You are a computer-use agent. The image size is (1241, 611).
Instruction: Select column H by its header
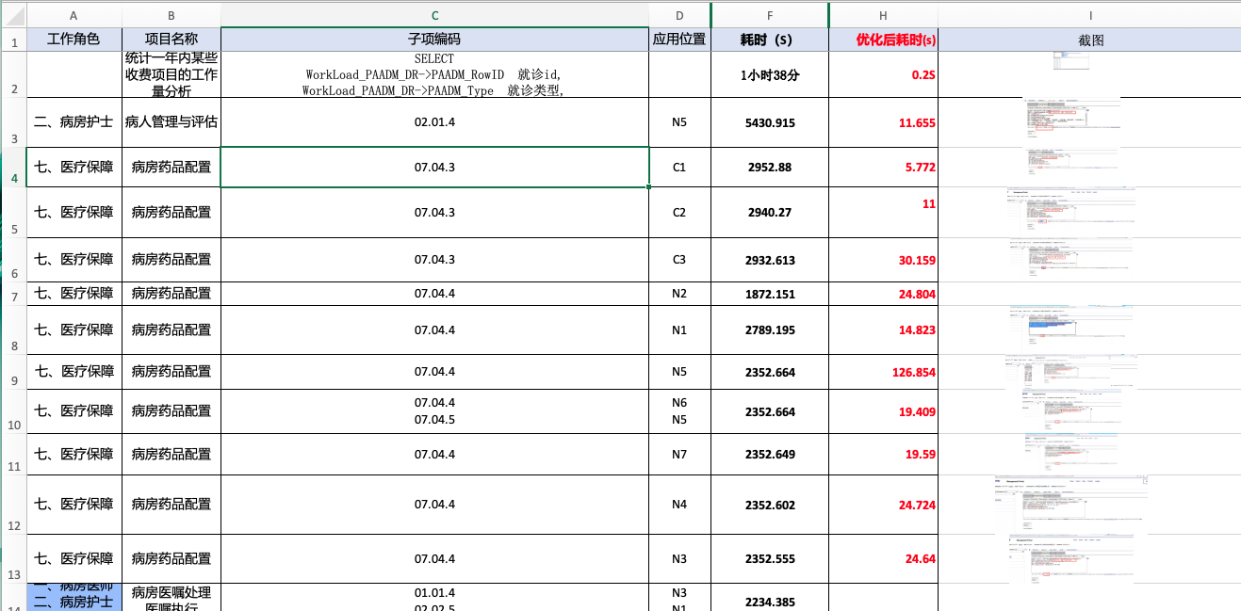tap(883, 16)
